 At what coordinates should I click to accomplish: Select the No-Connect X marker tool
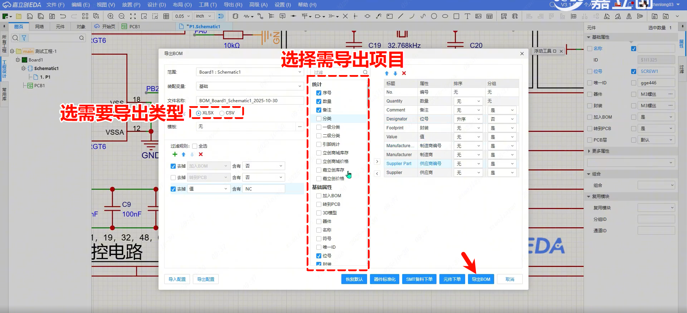point(345,16)
